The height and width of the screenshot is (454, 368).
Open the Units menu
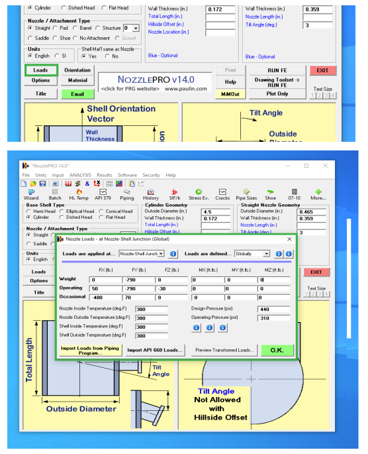[41, 175]
